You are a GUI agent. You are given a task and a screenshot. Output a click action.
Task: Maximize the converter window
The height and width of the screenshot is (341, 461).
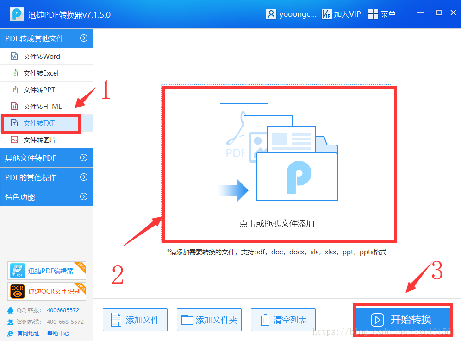(439, 13)
